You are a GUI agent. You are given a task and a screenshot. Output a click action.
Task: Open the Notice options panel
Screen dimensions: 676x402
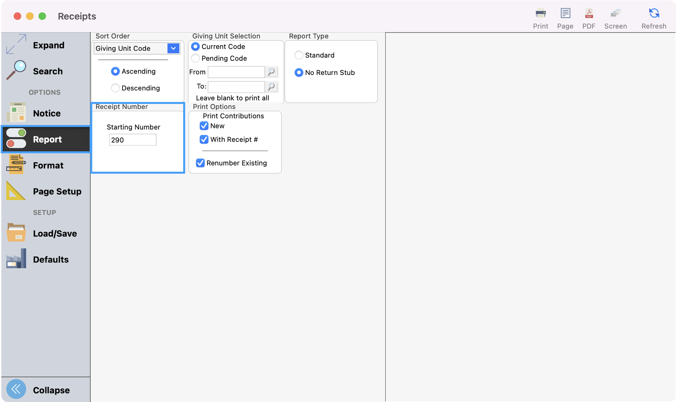coord(46,113)
